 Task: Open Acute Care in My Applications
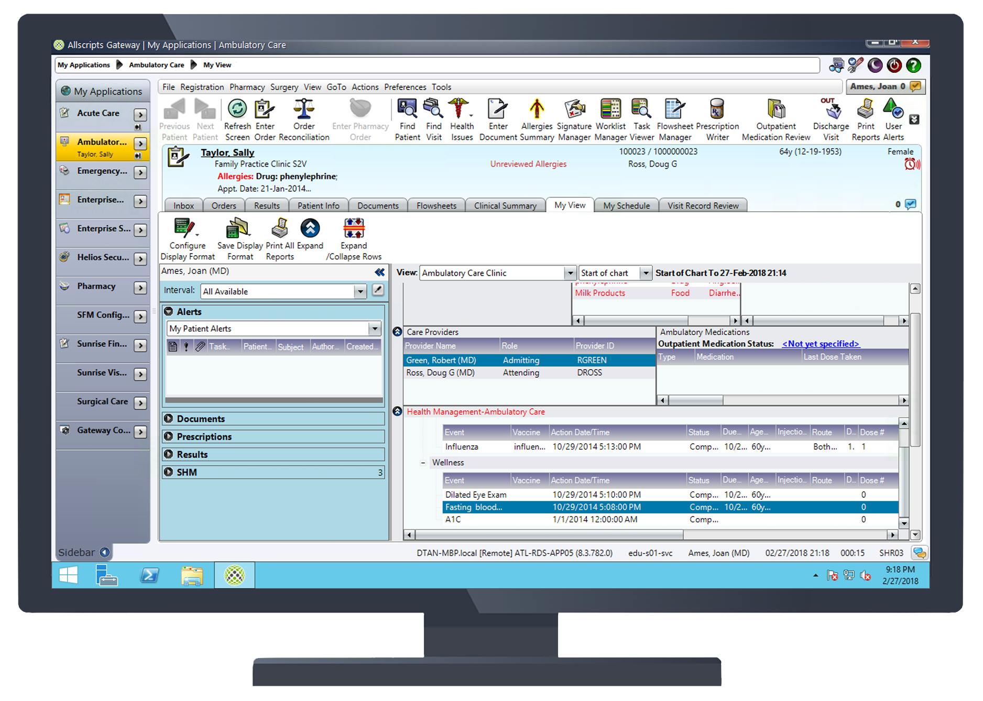pos(102,116)
